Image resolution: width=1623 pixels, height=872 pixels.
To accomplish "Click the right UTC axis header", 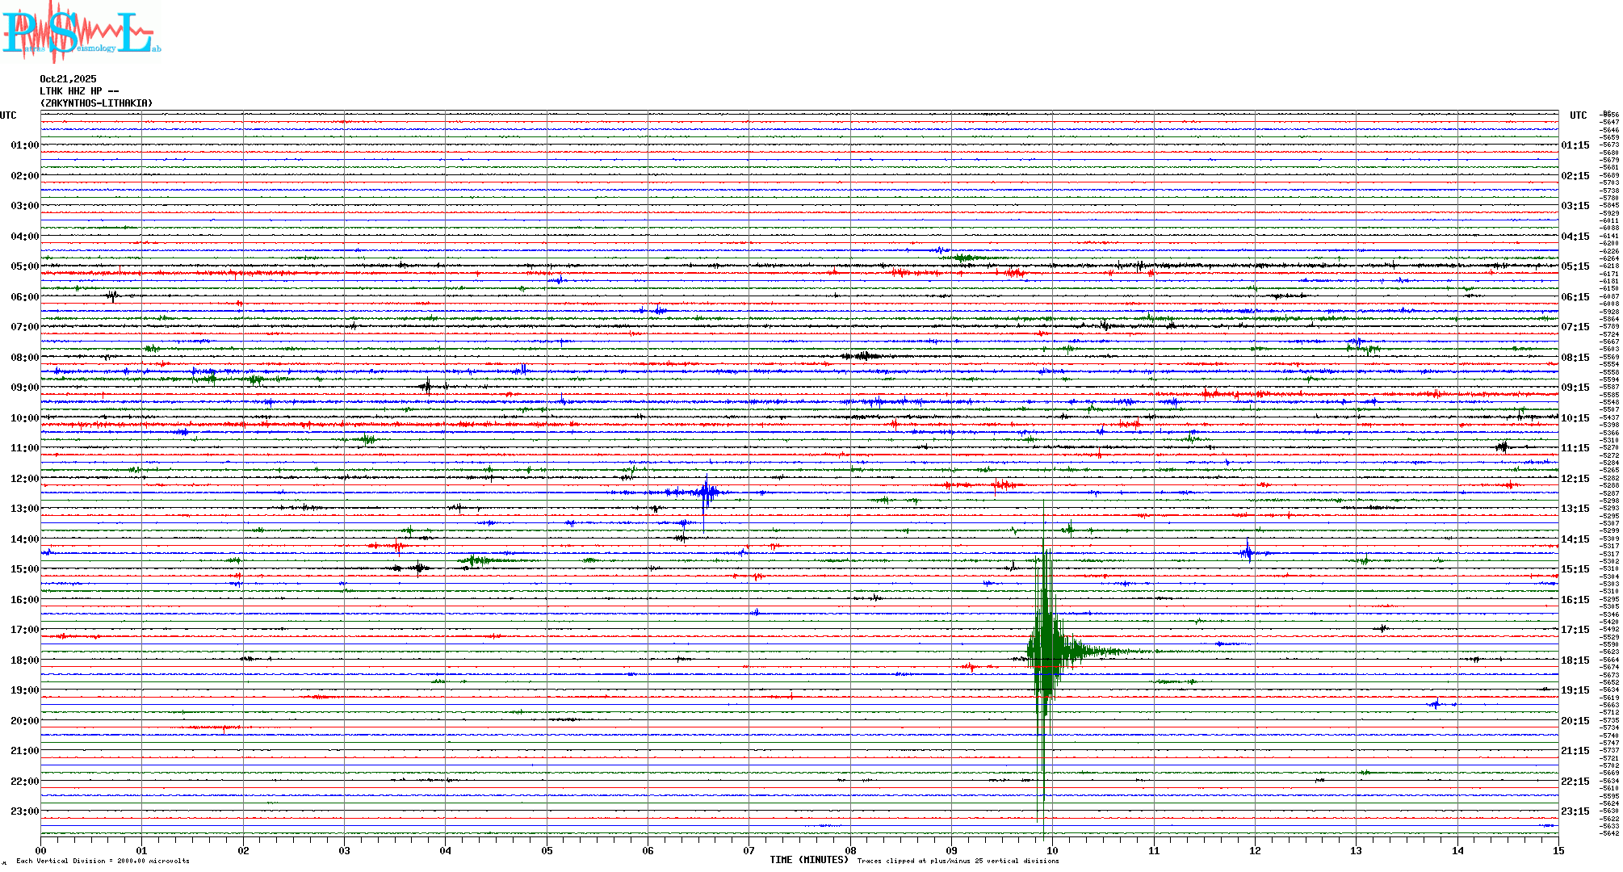I will [x=1578, y=115].
